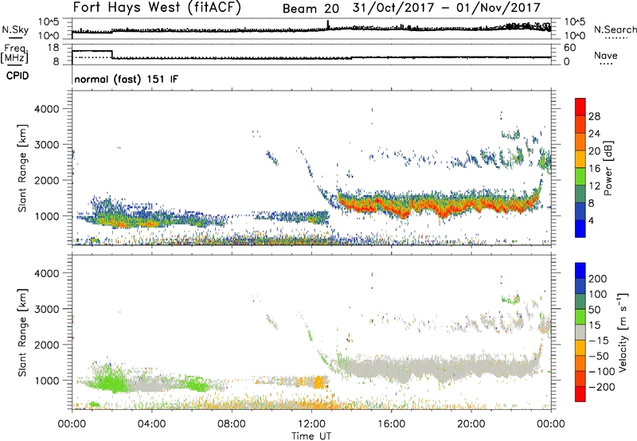Click the 'CPID' label
The height and width of the screenshot is (441, 637).
(x=18, y=76)
